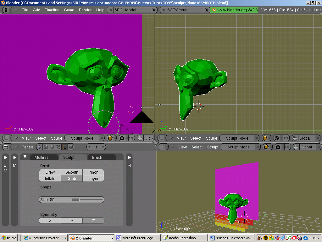
Task: Open the Script context in Panels header
Action: pos(46,147)
